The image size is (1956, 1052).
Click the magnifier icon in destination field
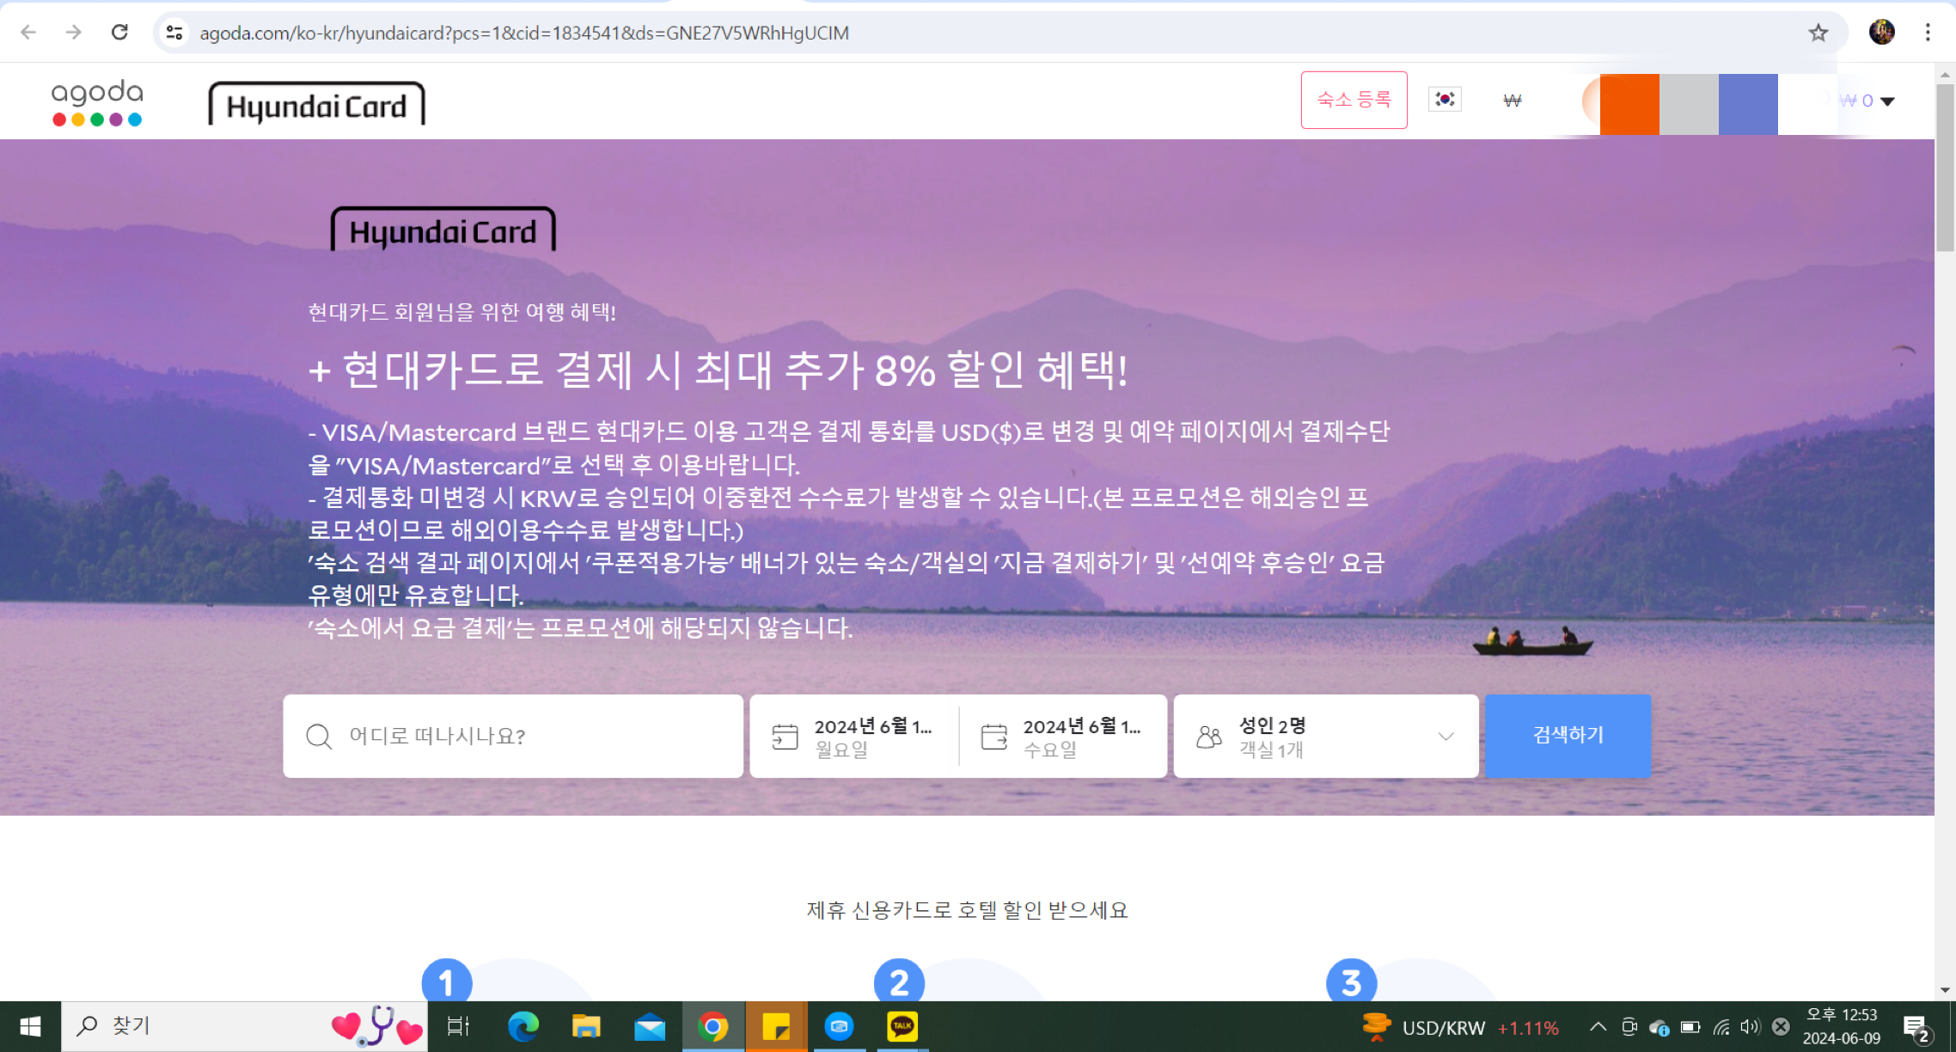click(x=319, y=736)
